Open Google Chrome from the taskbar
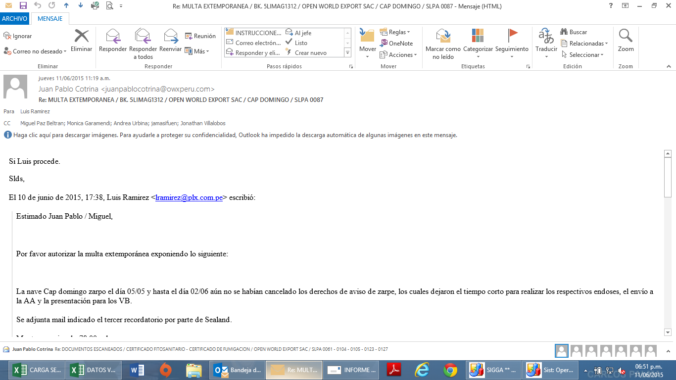676x380 pixels. 450,370
